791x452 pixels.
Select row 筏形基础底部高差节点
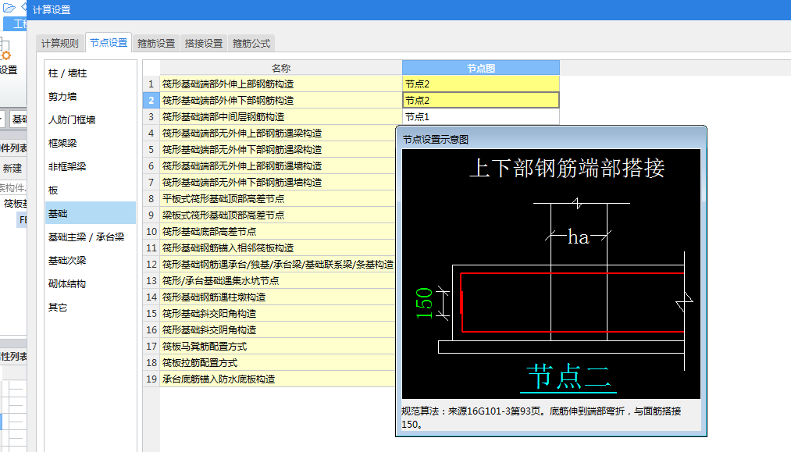[x=278, y=232]
